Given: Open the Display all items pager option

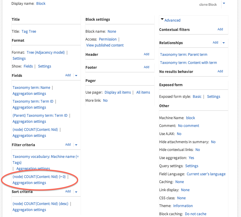Looking at the screenshot, I should point(118,92).
